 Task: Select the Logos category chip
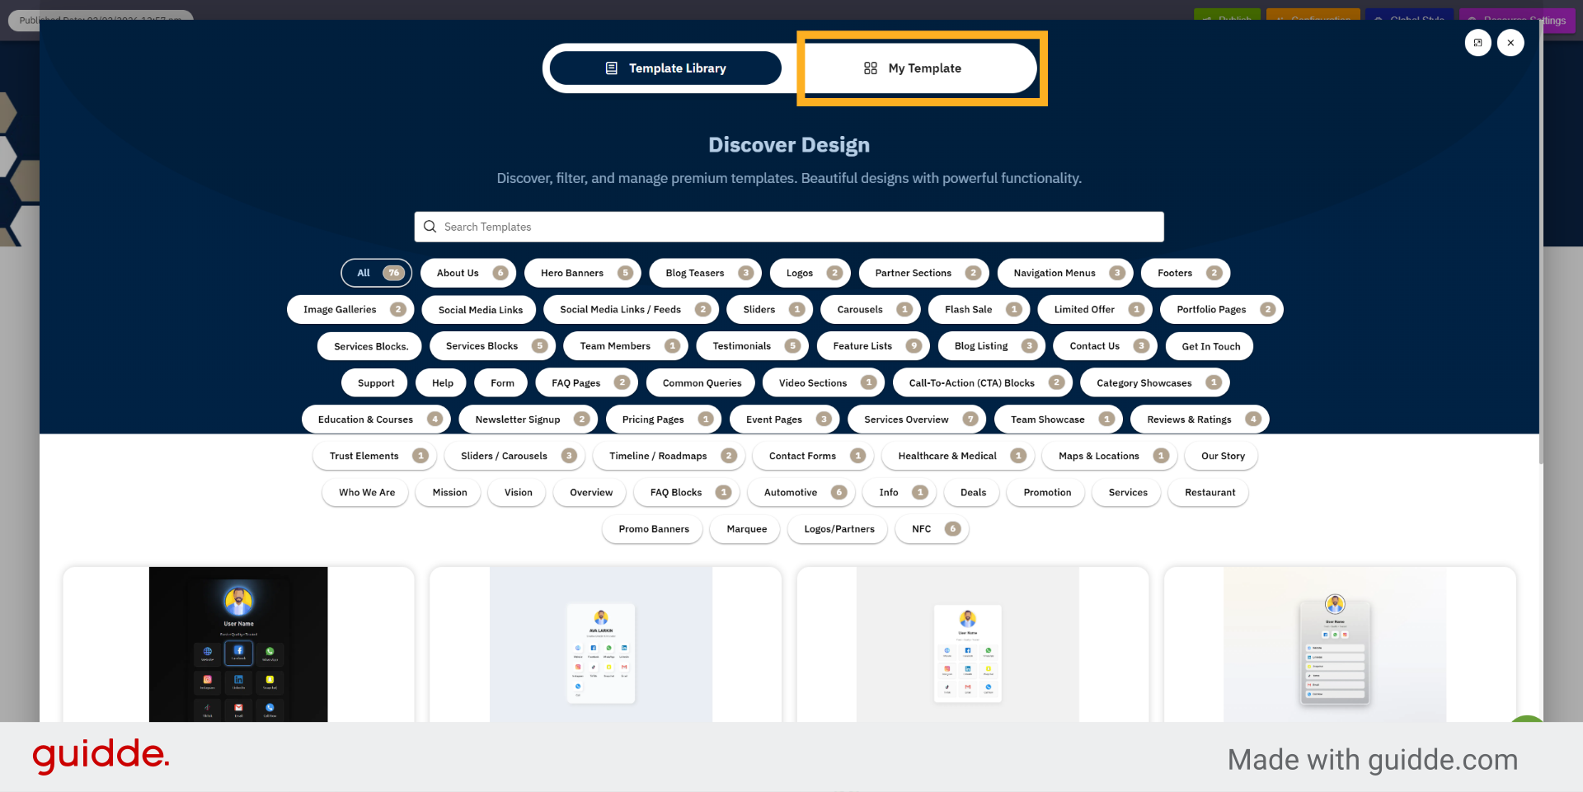tap(810, 273)
